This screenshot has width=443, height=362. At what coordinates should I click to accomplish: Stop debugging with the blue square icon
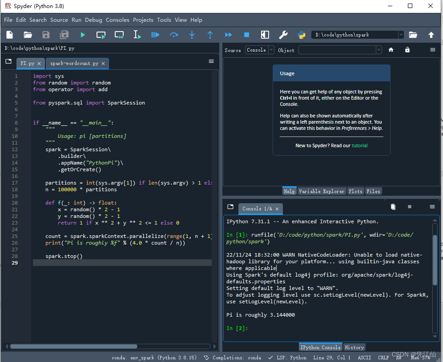pyautogui.click(x=246, y=35)
